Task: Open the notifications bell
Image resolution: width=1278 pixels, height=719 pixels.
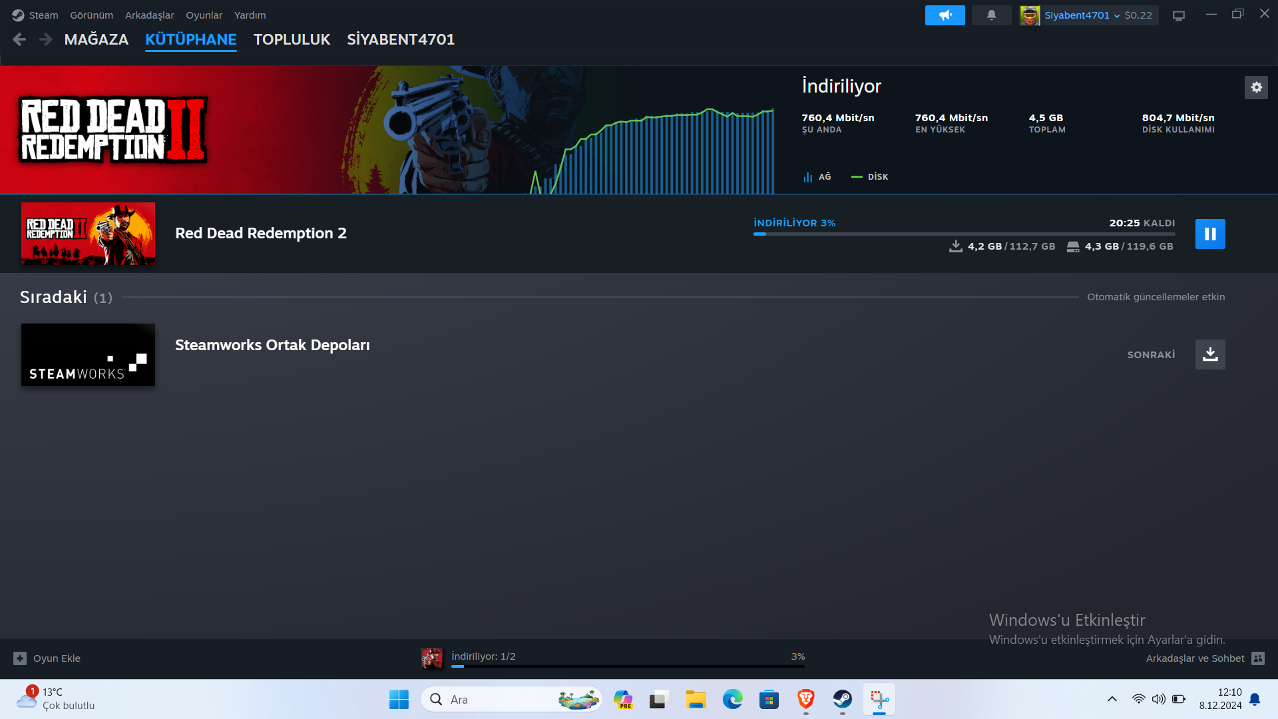Action: (991, 15)
